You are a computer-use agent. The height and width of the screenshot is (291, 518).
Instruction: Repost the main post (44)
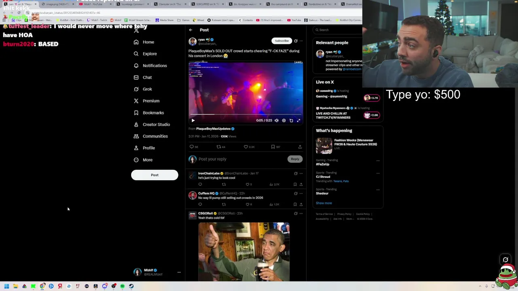point(221,147)
